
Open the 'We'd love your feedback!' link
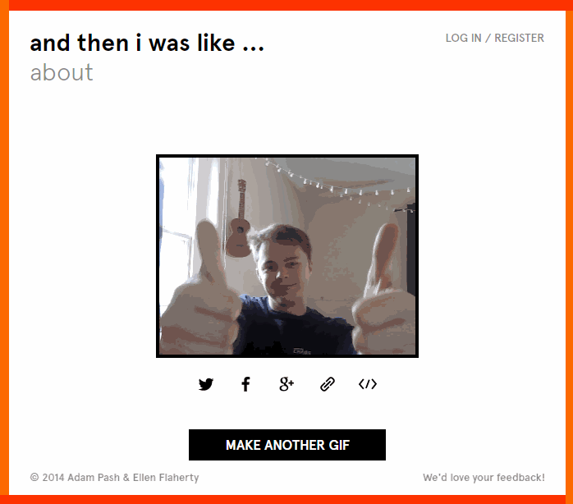click(x=484, y=477)
